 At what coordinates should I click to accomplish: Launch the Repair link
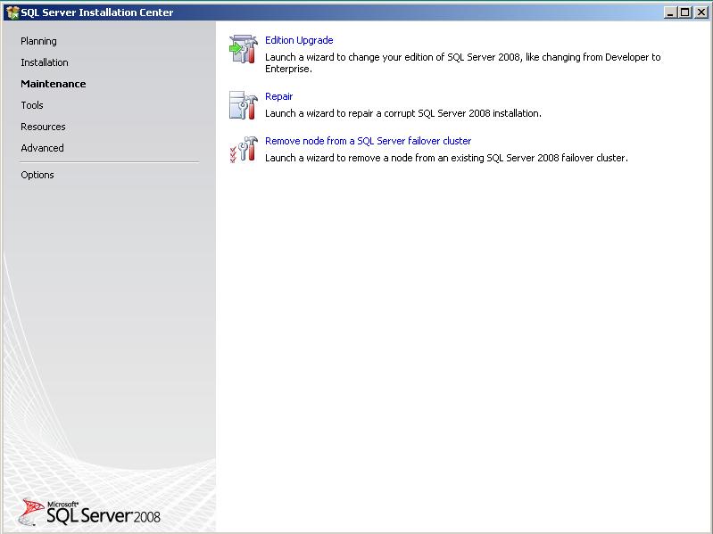[x=278, y=96]
